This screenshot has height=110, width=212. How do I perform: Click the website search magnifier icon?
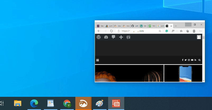[199, 60]
